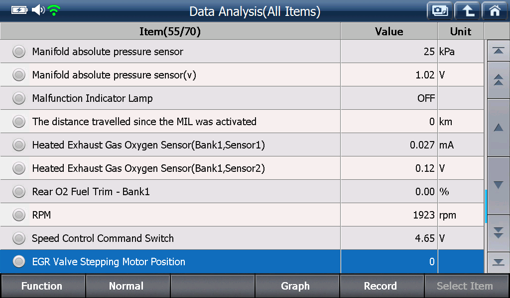Select Rear O2 Fuel Trim radio button
The width and height of the screenshot is (510, 298).
19,191
